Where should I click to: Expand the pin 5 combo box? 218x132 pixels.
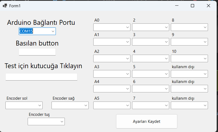tap(150, 74)
